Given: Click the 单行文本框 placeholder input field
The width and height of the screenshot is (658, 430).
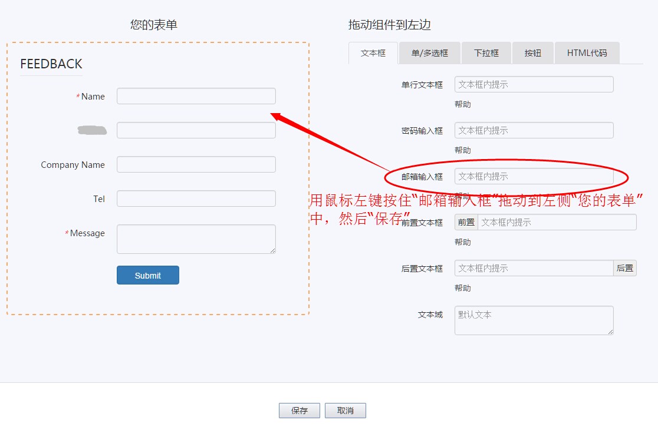Looking at the screenshot, I should point(534,84).
